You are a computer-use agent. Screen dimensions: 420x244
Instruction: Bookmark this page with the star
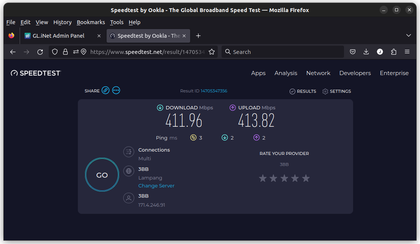coord(212,52)
